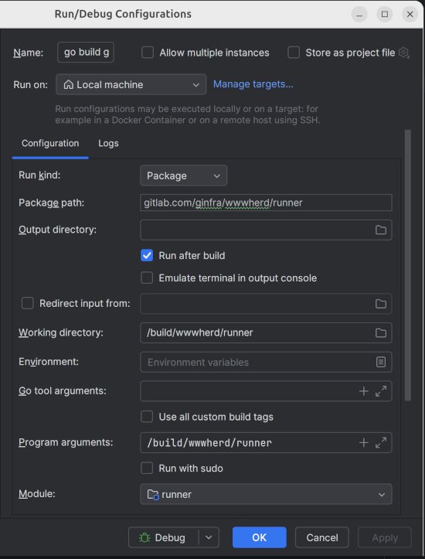Browse folder for Redirect input from field
The width and height of the screenshot is (425, 559).
[x=381, y=304]
